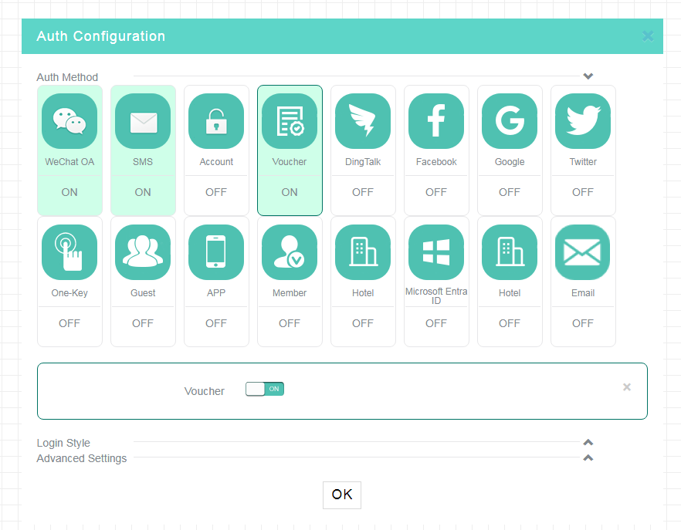Toggle SMS ON status
Screen dimensions: 681x530
(143, 192)
